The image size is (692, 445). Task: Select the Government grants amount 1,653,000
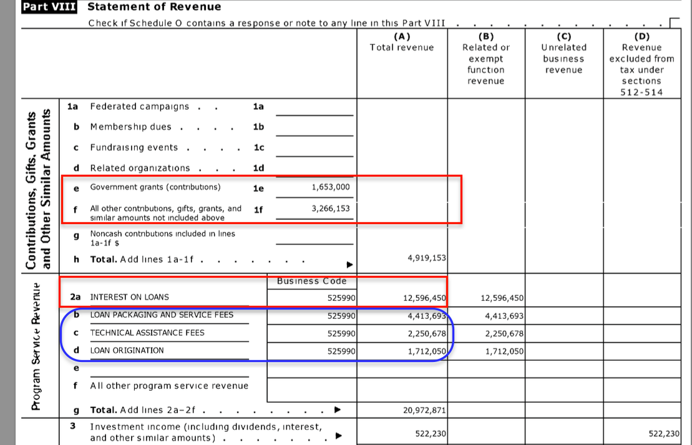click(x=331, y=187)
